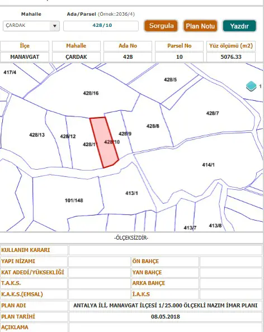Click the Yüz ölçümü value 5076.33
The width and height of the screenshot is (264, 332).
click(231, 57)
